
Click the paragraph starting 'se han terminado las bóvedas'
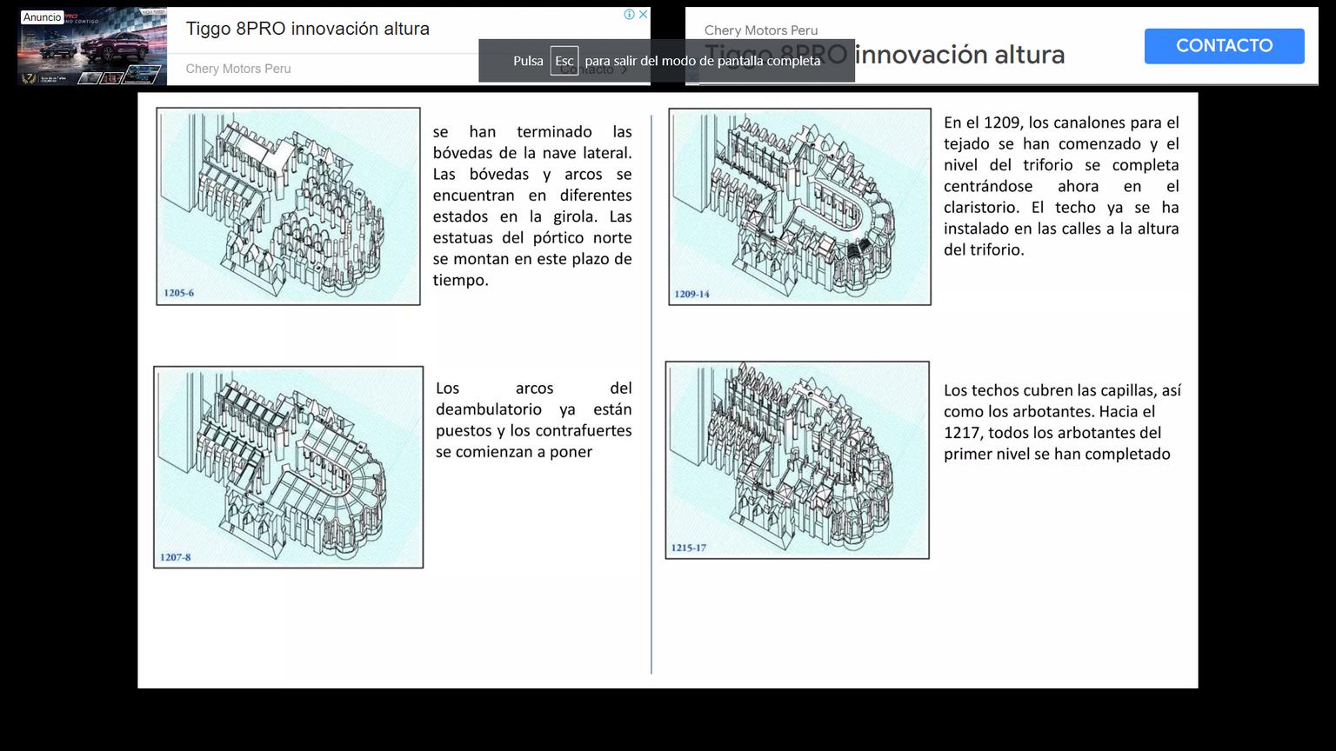pyautogui.click(x=532, y=206)
